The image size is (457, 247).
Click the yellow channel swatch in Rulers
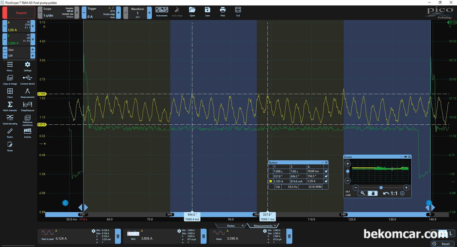point(271,181)
